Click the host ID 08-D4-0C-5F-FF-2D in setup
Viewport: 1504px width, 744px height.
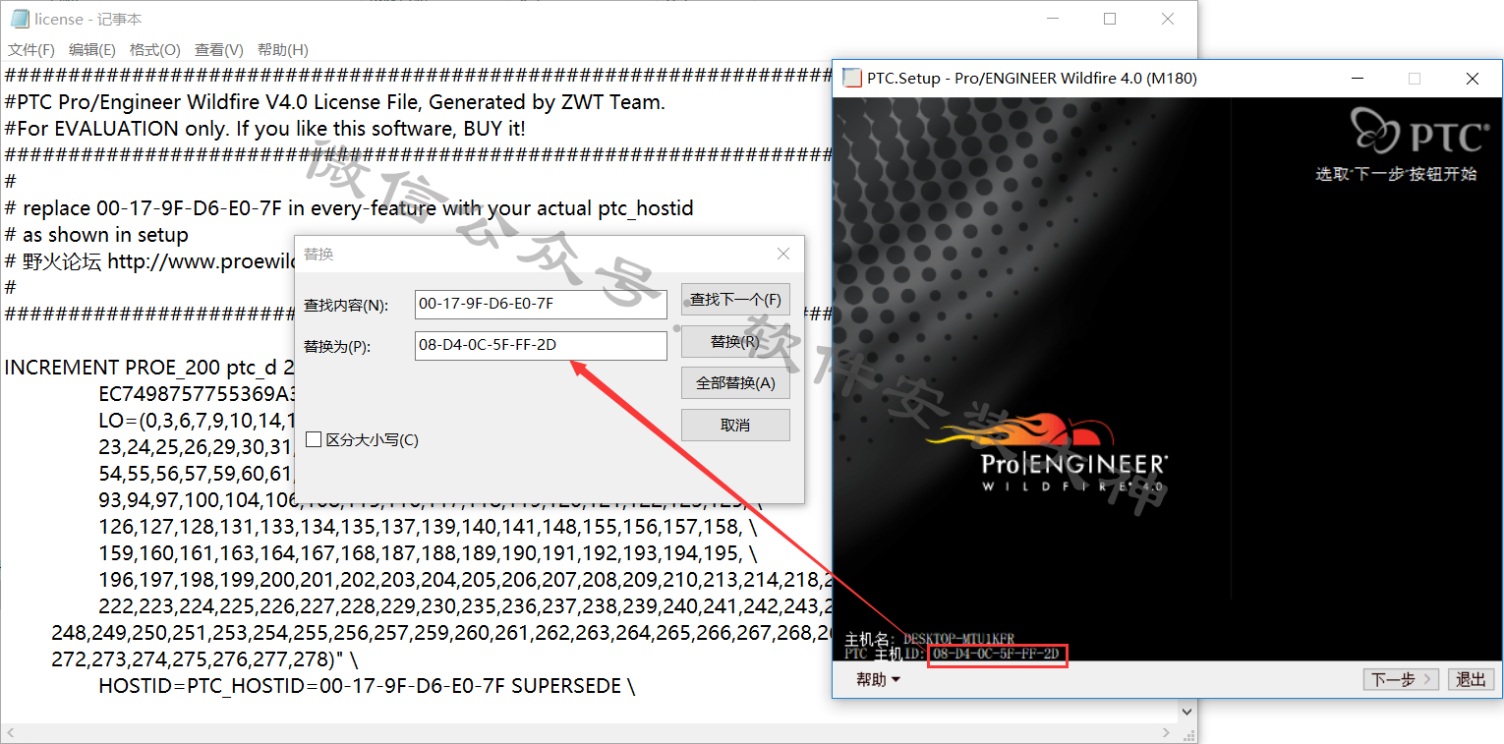(x=996, y=655)
